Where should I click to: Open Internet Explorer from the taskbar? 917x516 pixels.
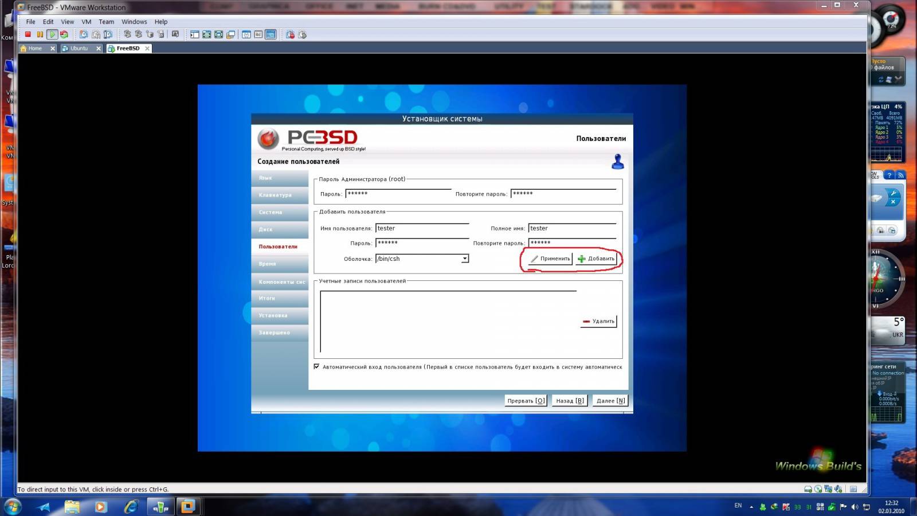tap(131, 507)
